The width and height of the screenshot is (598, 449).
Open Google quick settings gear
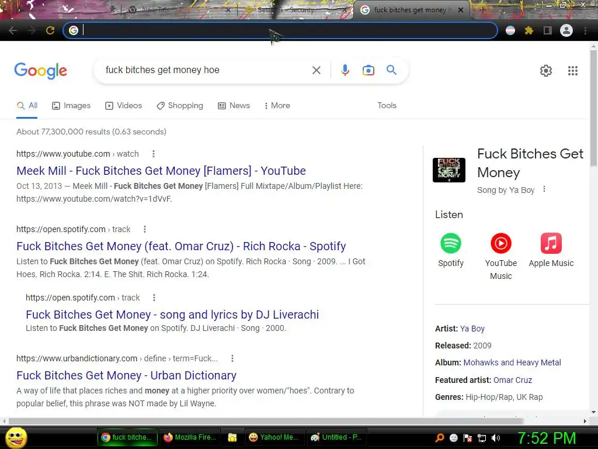tap(546, 71)
